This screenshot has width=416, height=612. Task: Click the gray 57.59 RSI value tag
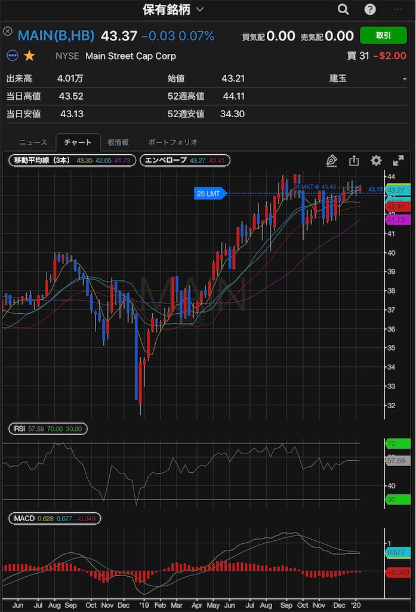[397, 461]
